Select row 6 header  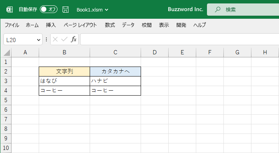coord(6,110)
